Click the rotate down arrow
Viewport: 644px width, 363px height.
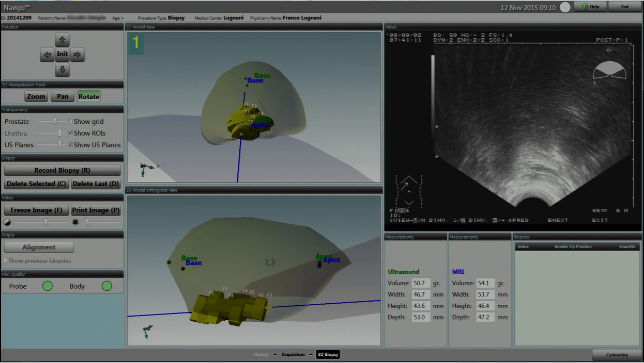coord(62,69)
